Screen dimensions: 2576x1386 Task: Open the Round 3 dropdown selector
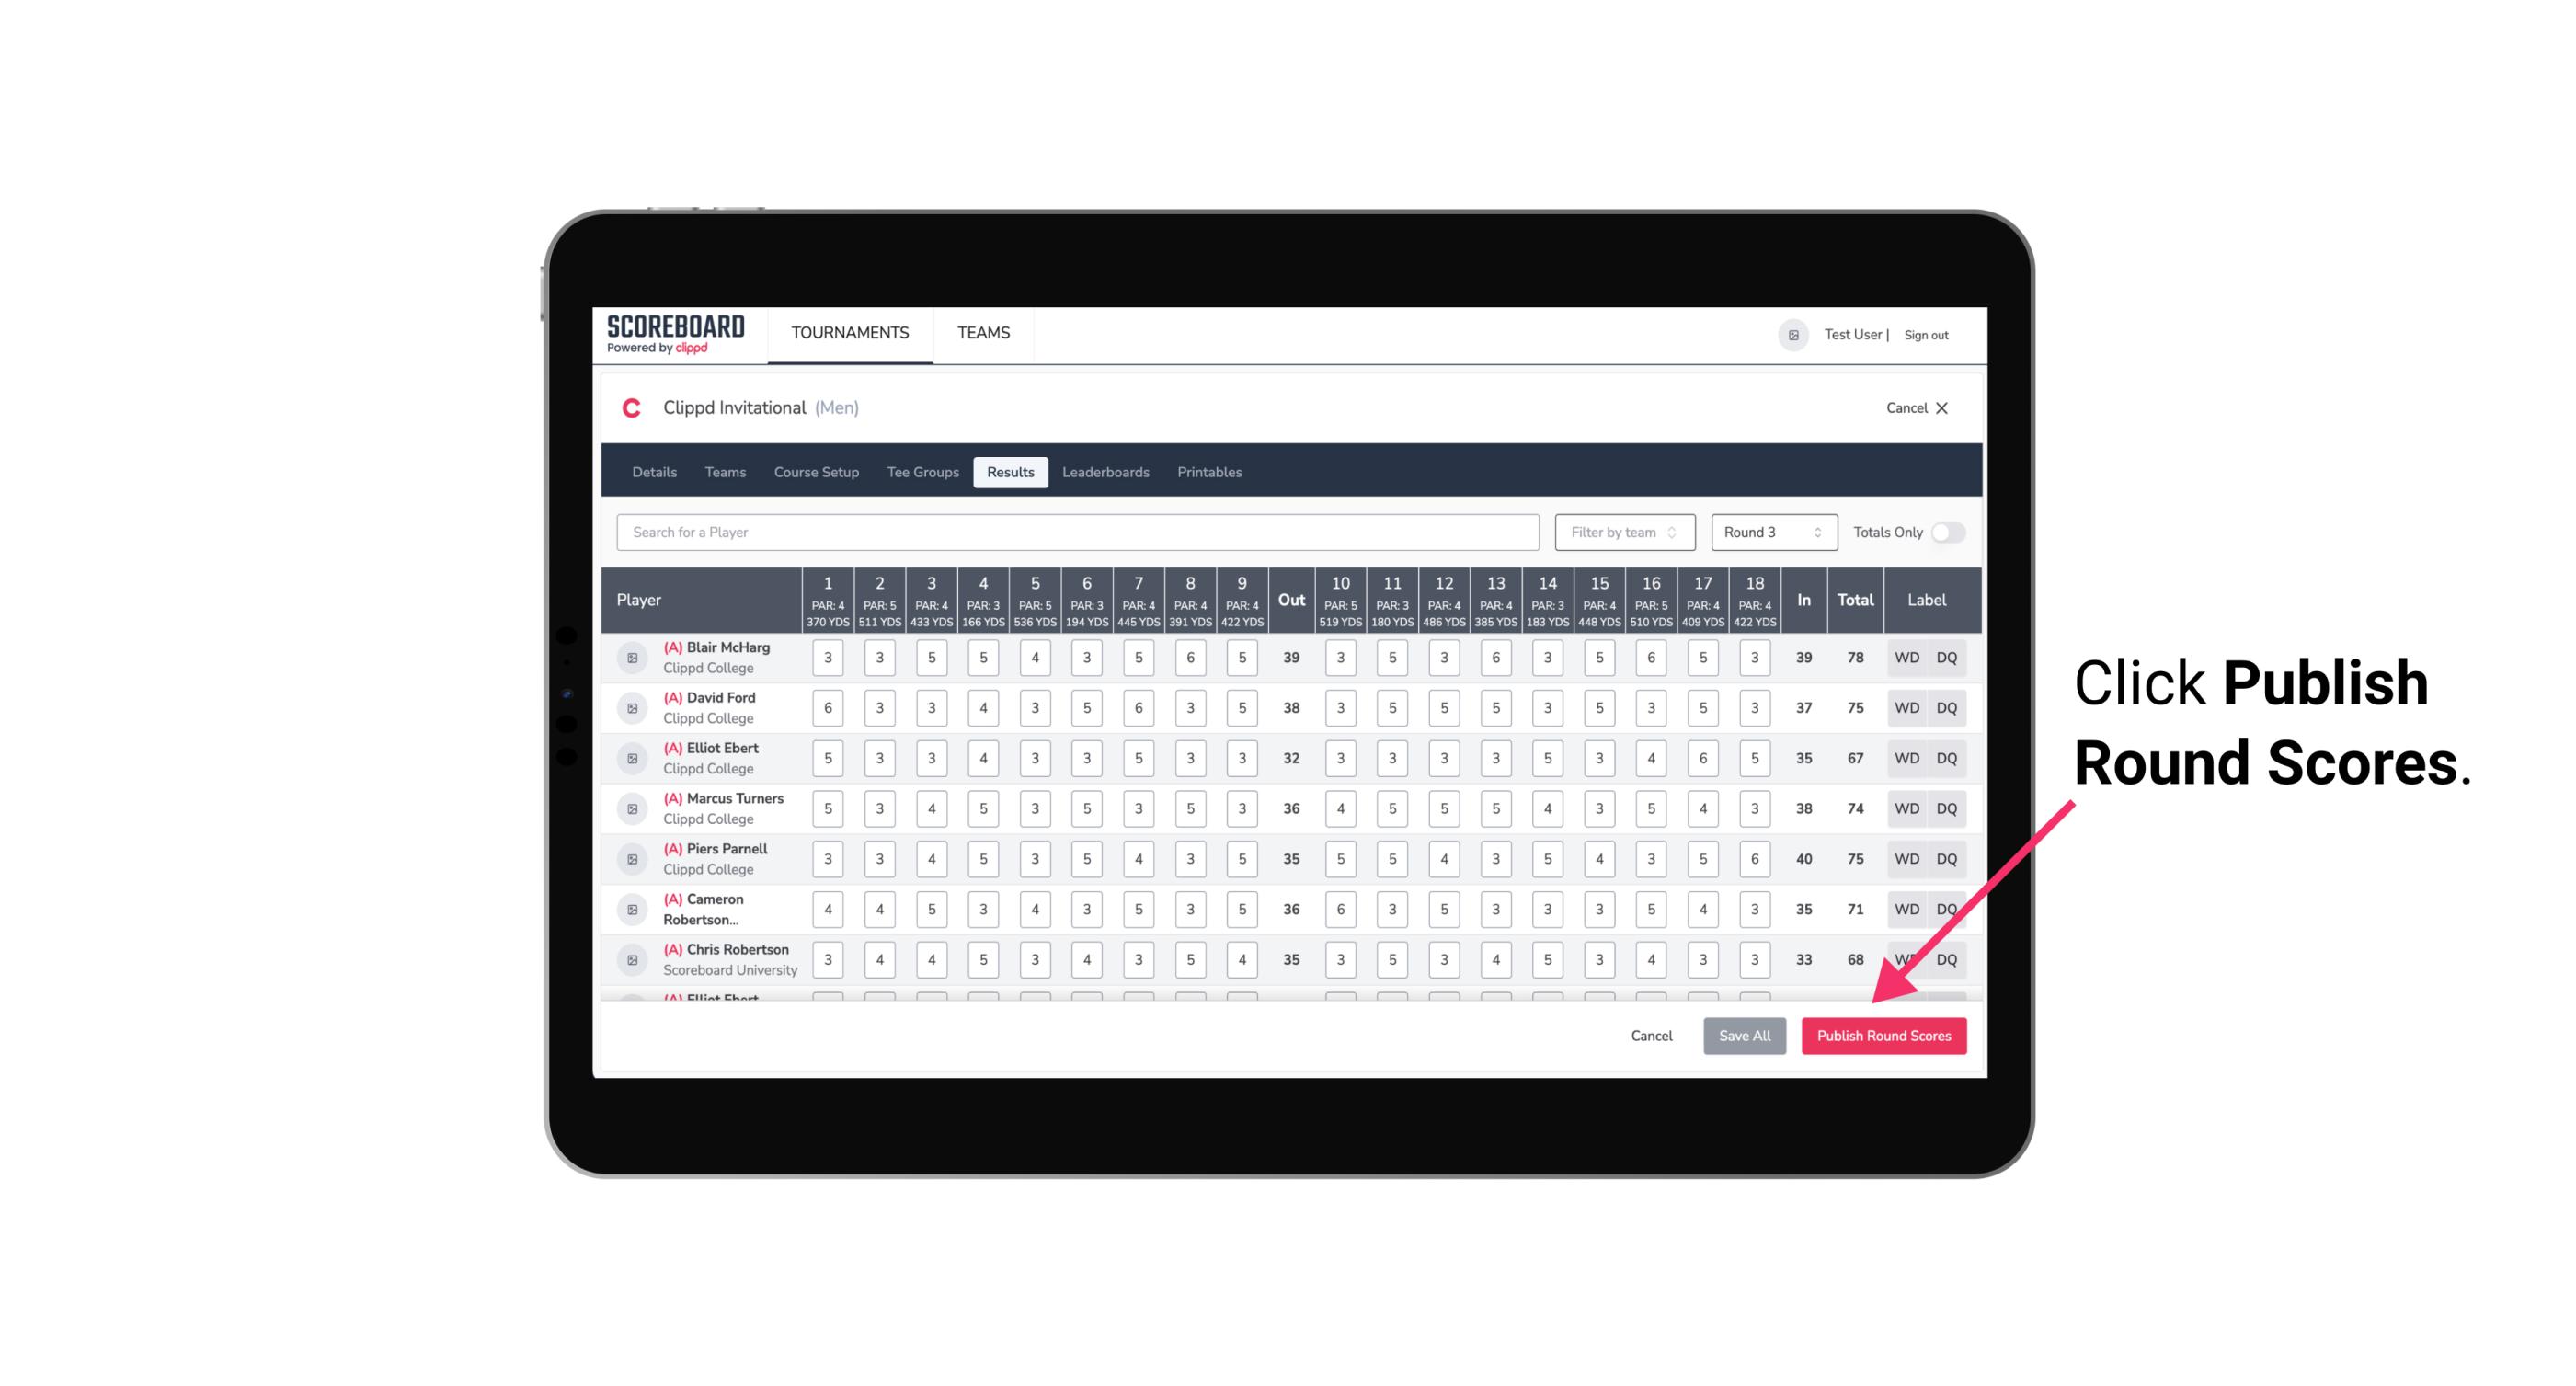tap(1770, 533)
